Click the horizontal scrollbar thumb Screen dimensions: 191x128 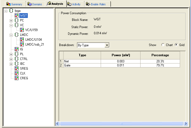click(122, 124)
